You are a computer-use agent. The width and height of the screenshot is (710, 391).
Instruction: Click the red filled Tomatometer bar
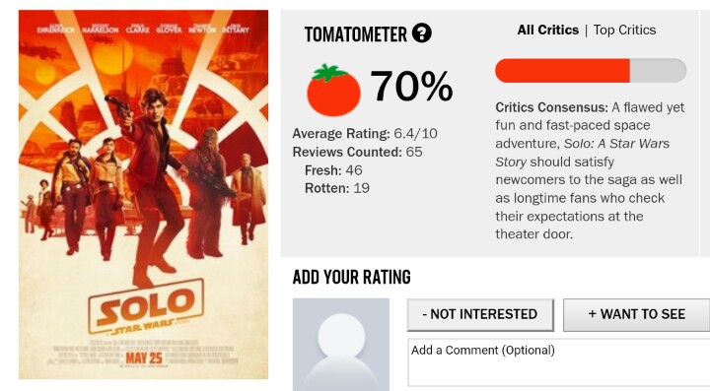point(562,71)
